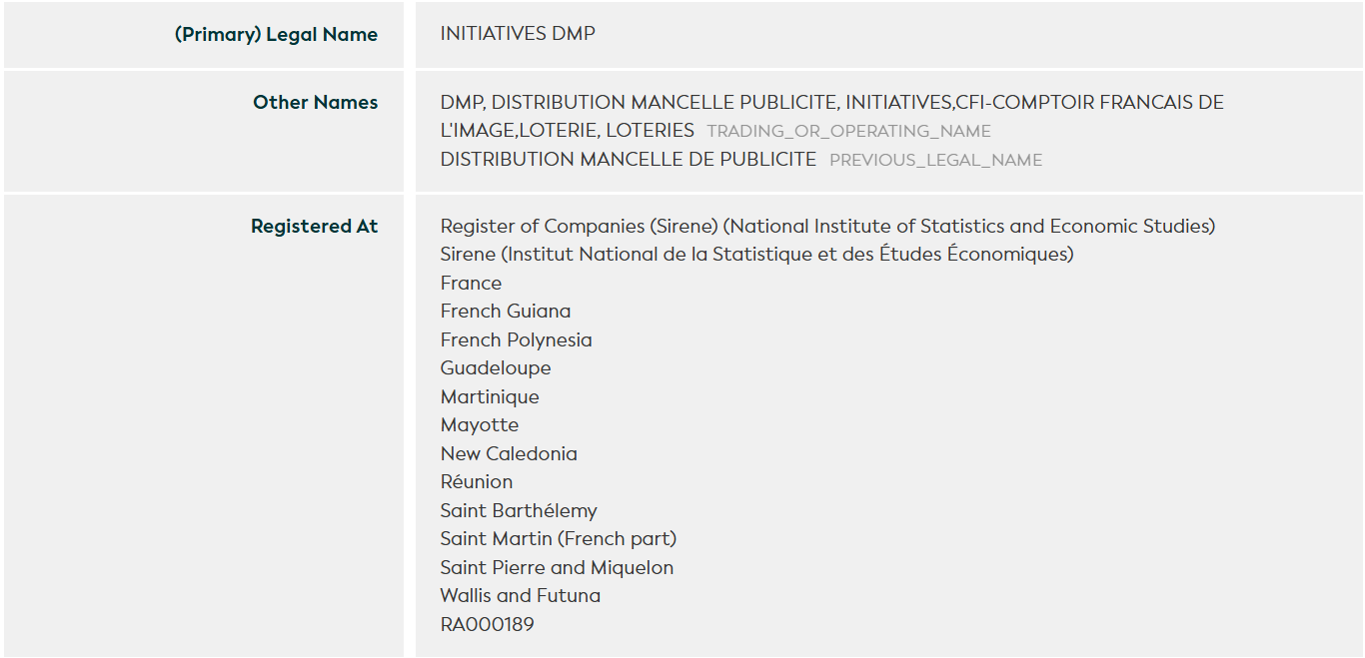Viewport: 1365px width, 658px height.
Task: Click France in the registered list
Action: pos(471,283)
